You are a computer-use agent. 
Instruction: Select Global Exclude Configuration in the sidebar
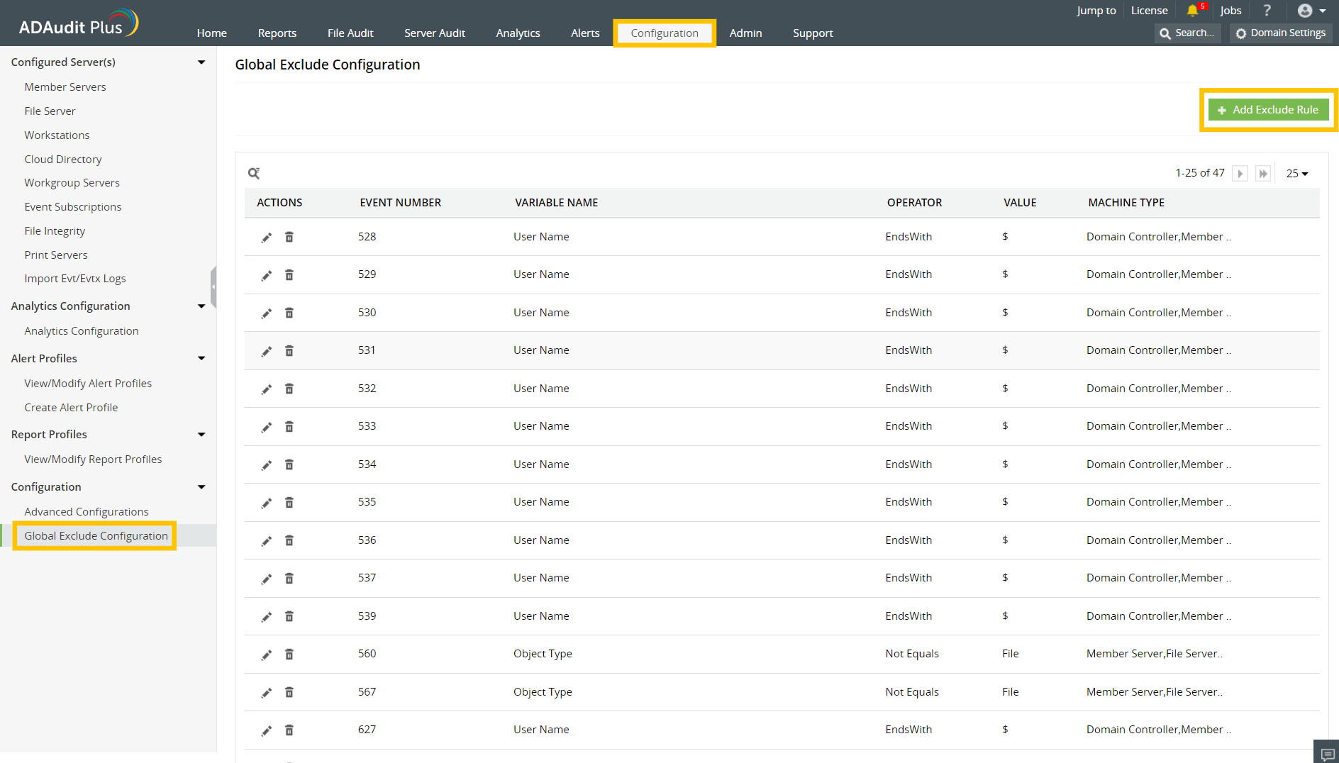pyautogui.click(x=95, y=535)
